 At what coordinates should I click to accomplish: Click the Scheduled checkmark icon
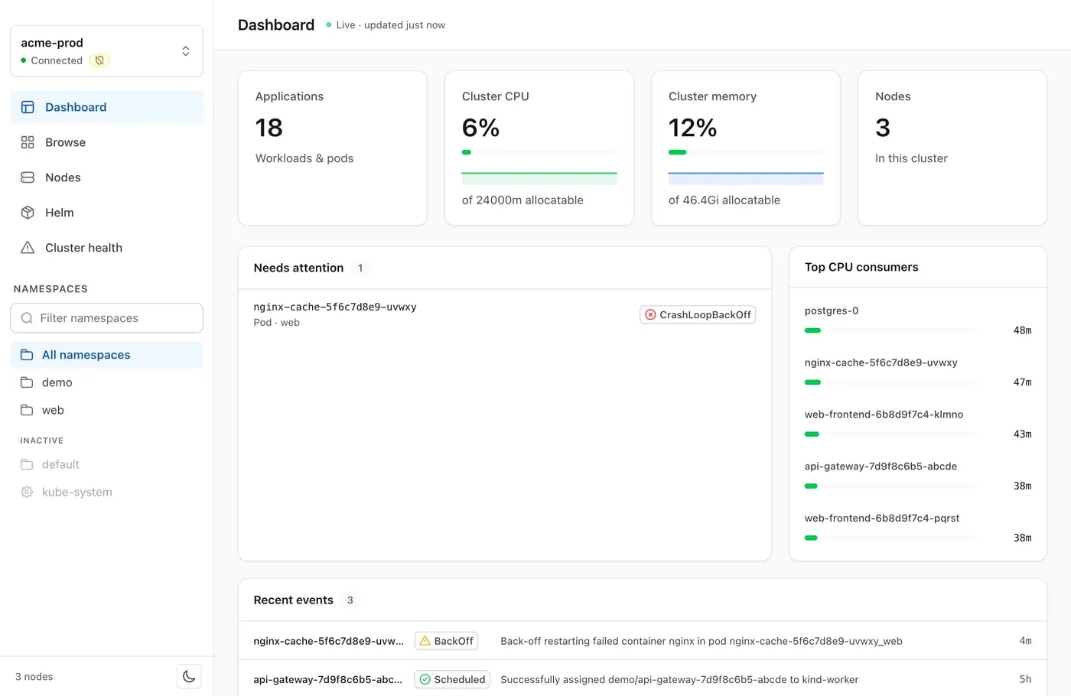pos(425,679)
